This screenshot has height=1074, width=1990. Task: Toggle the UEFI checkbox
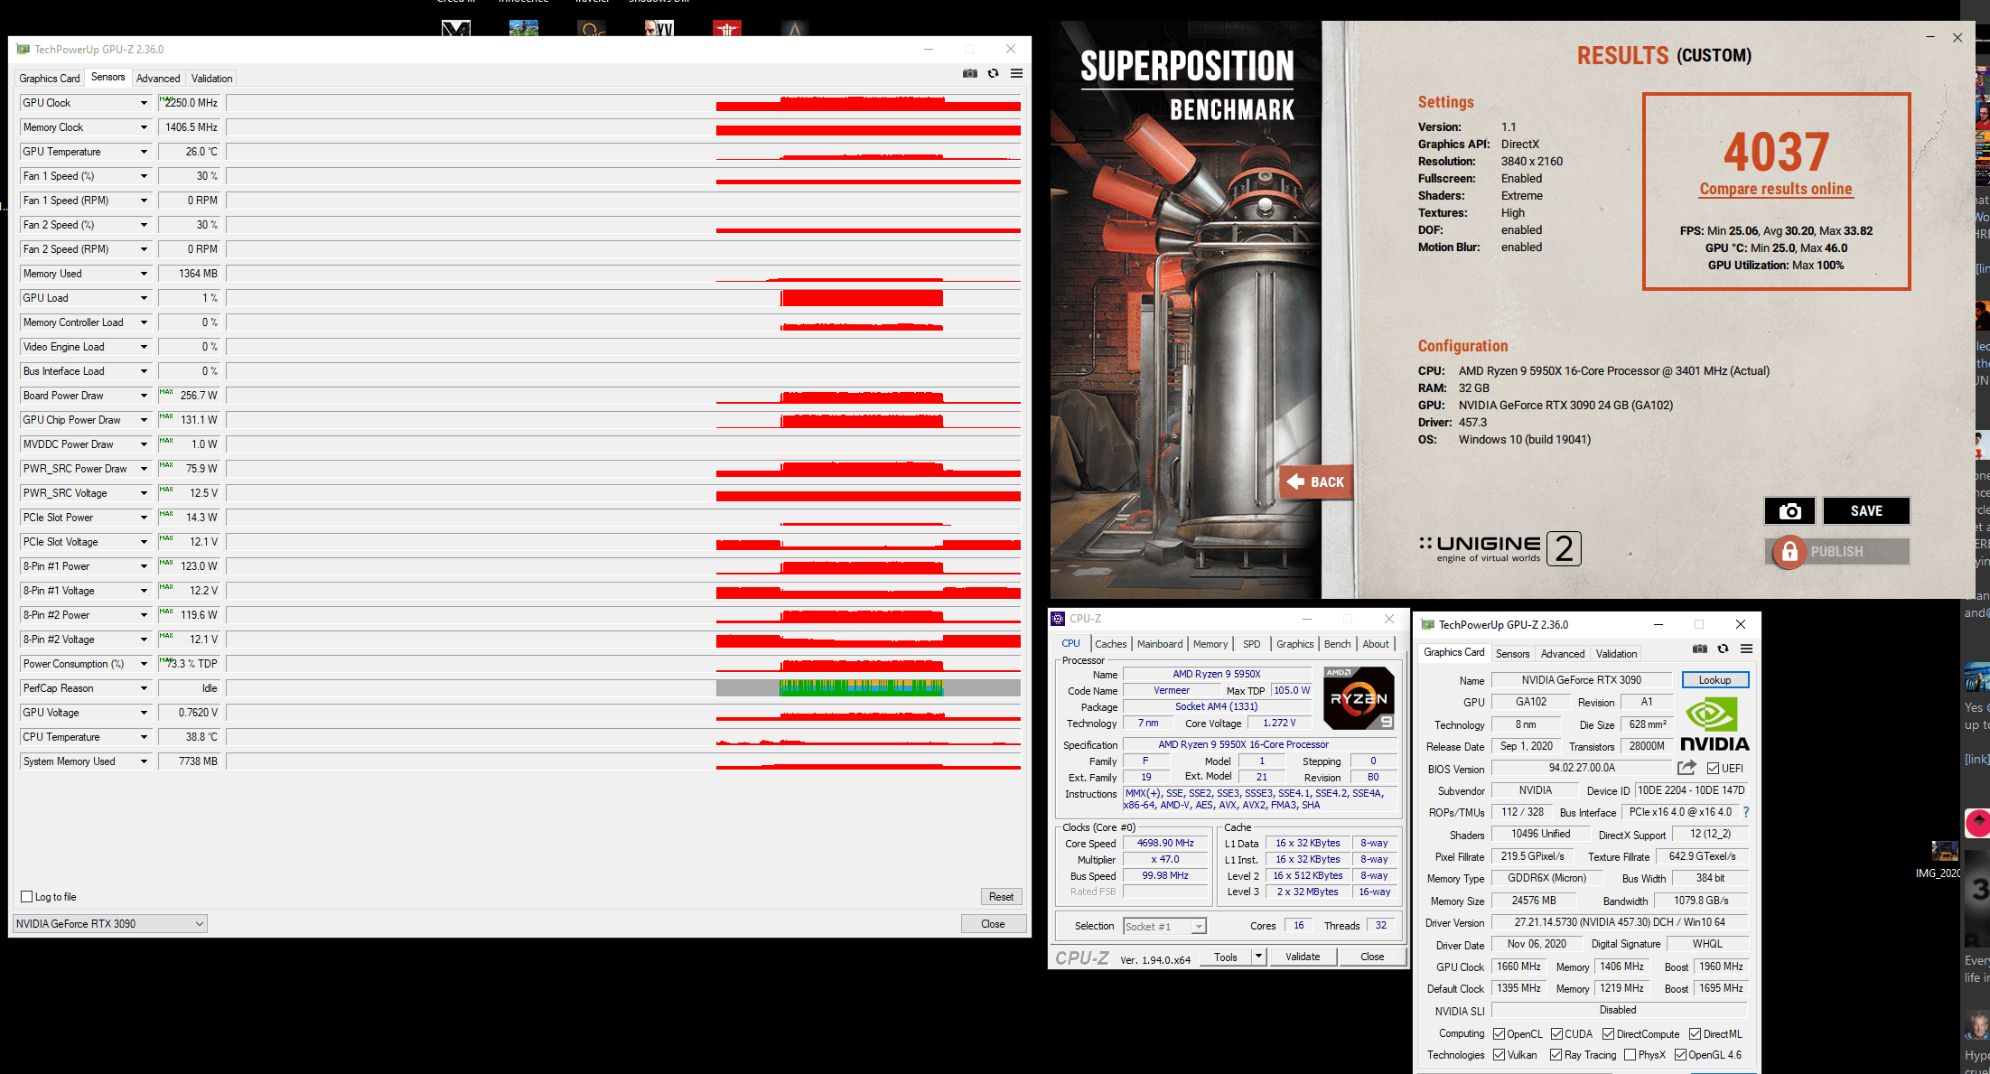[x=1713, y=769]
